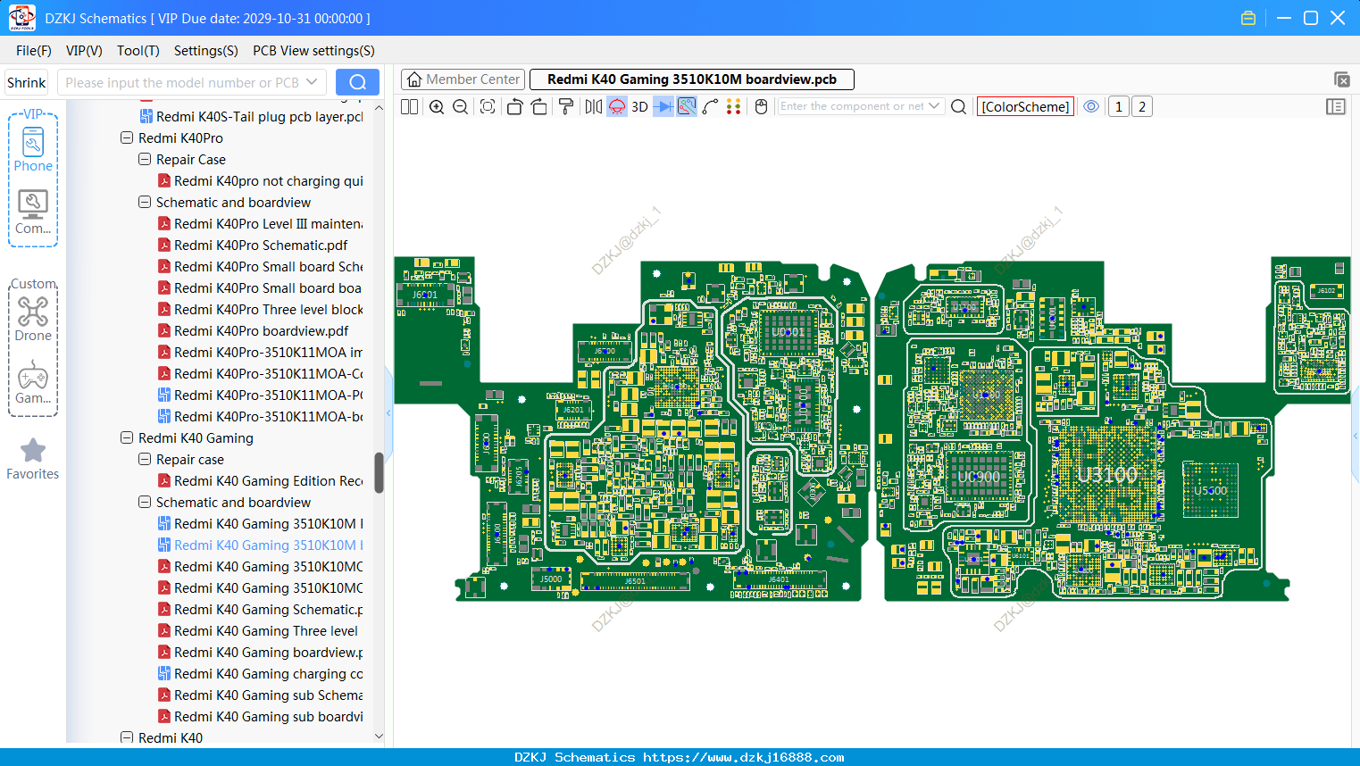Toggle the net routing display icon
The width and height of the screenshot is (1360, 766).
coord(687,106)
